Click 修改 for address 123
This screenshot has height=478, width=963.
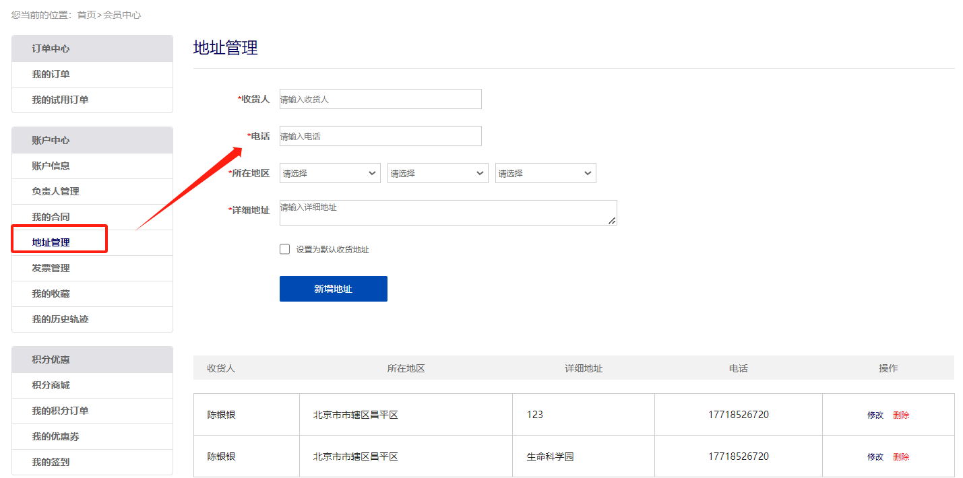[x=875, y=415]
